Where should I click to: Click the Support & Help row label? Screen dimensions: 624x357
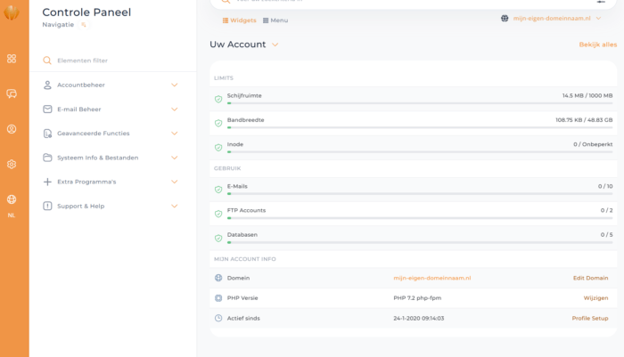click(x=81, y=206)
